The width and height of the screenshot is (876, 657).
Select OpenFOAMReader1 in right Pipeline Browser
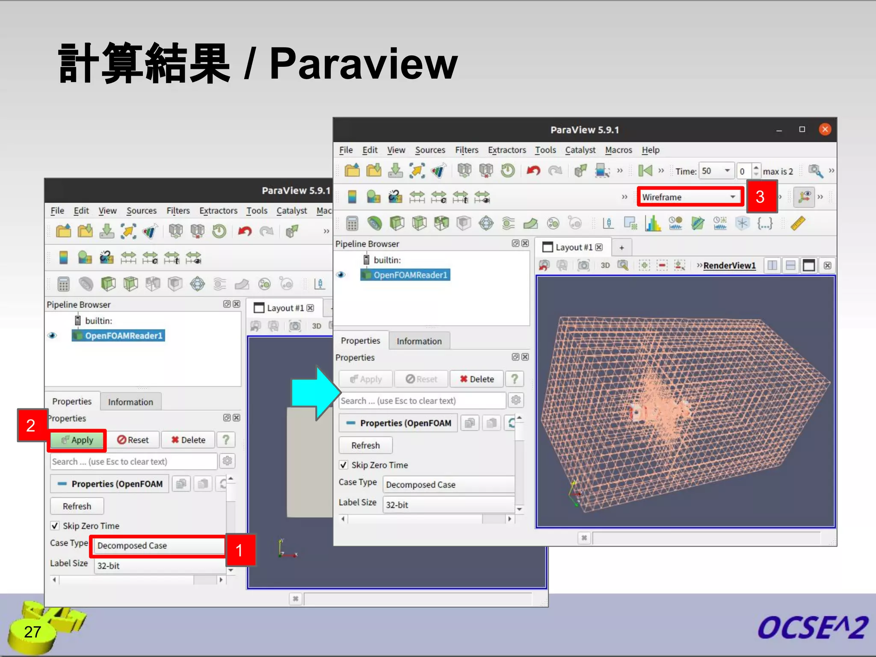[406, 275]
